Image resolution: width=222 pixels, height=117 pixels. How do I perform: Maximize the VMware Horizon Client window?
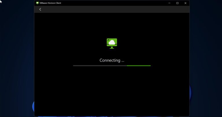point(177,3)
